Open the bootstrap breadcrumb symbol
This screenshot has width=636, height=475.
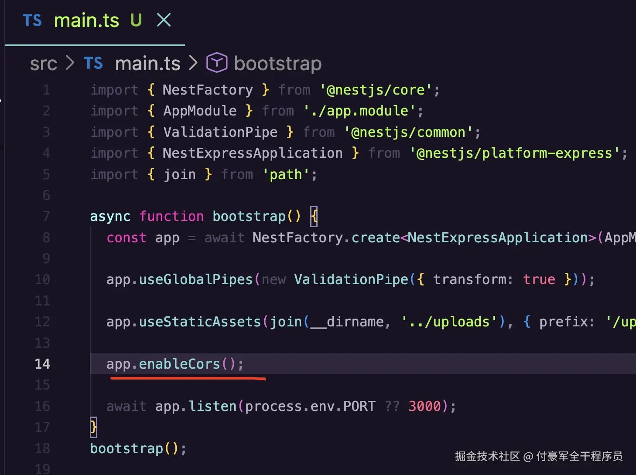[278, 64]
